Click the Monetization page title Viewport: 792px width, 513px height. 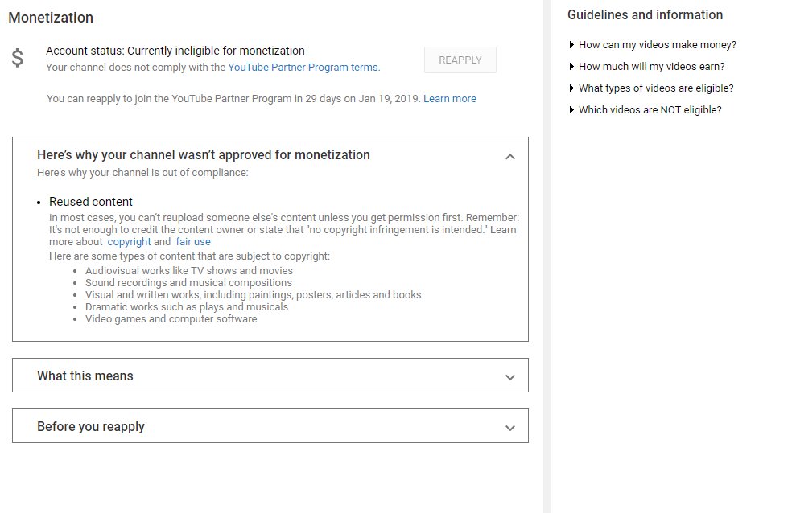click(51, 18)
